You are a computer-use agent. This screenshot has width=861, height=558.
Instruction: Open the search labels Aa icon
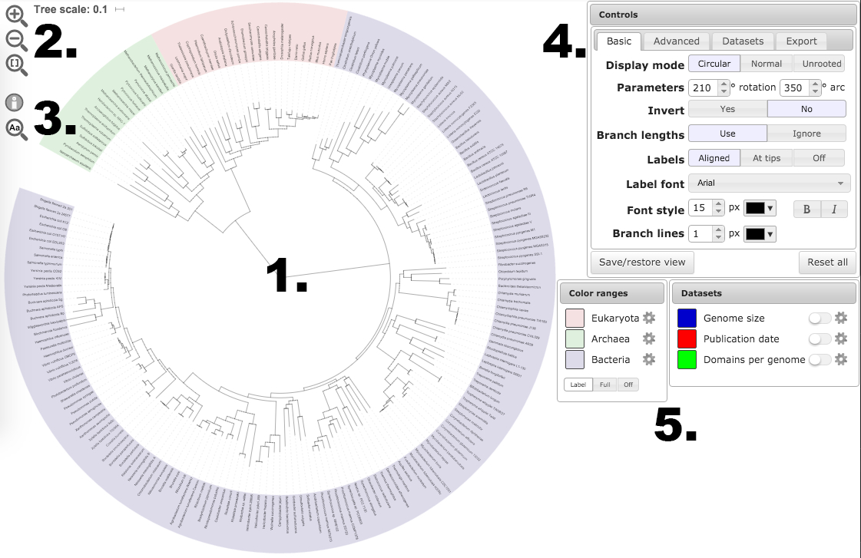(16, 130)
